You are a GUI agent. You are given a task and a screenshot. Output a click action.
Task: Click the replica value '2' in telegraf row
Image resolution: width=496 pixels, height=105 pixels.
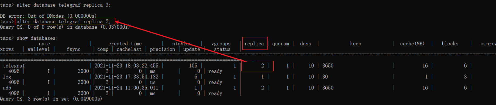click(x=263, y=66)
